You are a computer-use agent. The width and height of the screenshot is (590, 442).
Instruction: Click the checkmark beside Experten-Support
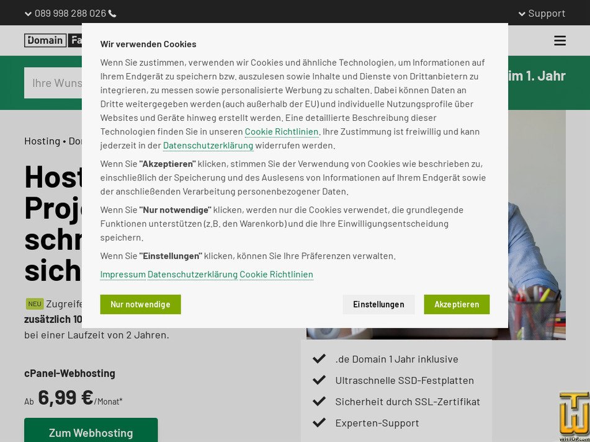click(319, 422)
